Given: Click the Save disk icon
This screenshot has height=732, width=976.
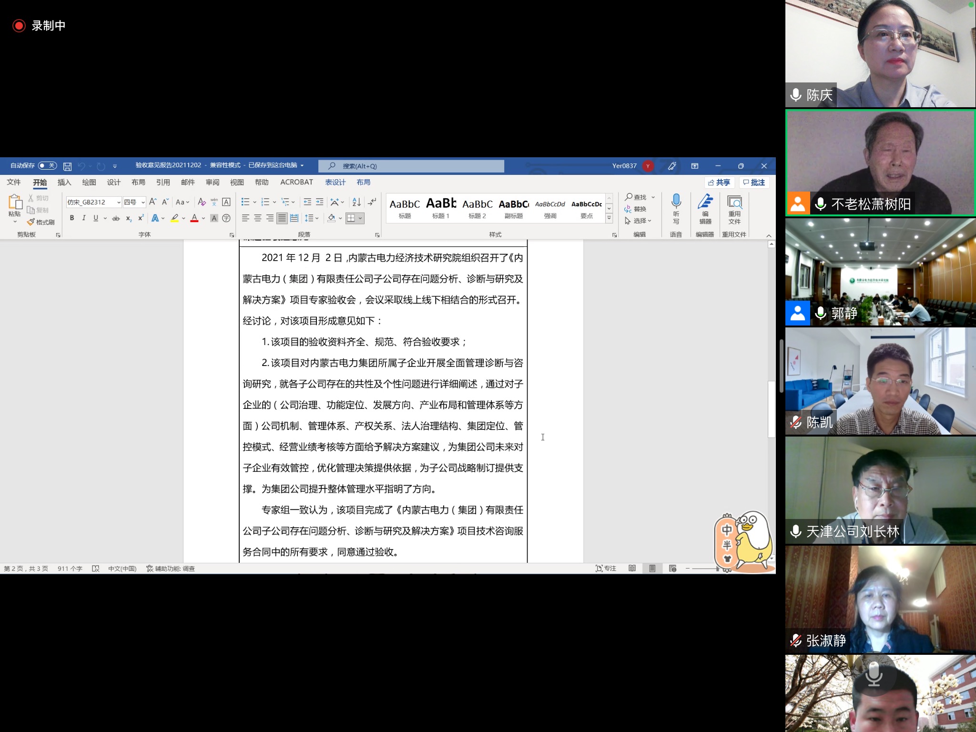Looking at the screenshot, I should point(68,166).
